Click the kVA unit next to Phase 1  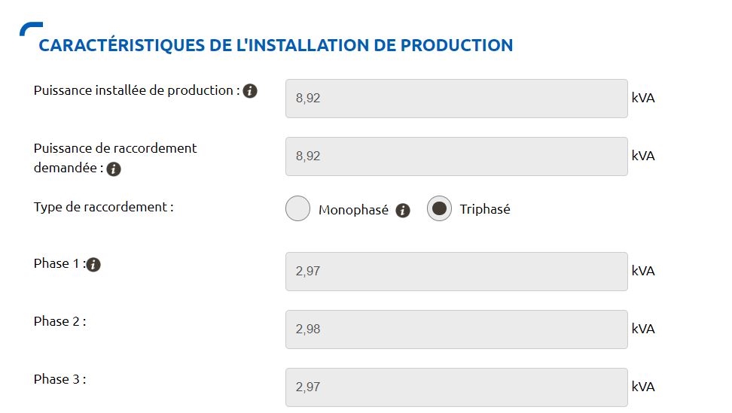tap(643, 271)
